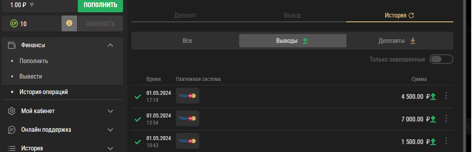This screenshot has width=474, height=152.
Task: Expand the Онлайн поддержка section
Action: tap(110, 130)
